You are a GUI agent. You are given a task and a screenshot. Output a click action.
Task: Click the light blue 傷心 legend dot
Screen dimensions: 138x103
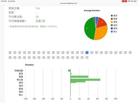click(x=112, y=31)
